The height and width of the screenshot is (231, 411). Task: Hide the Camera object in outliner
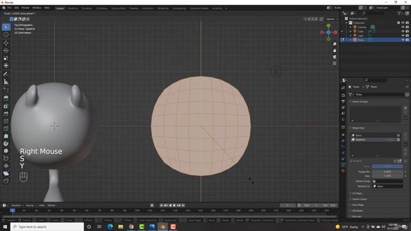pyautogui.click(x=403, y=27)
